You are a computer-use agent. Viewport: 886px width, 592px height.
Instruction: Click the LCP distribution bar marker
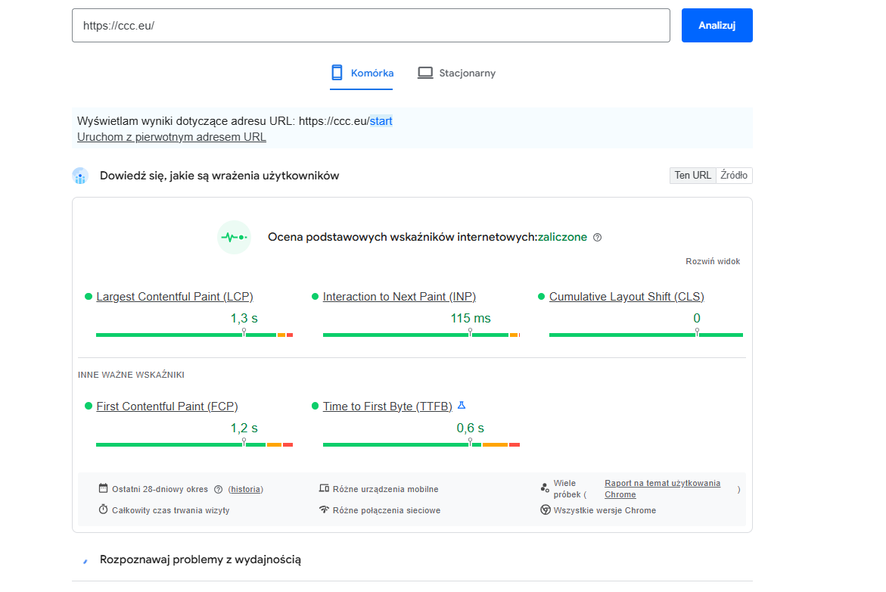(244, 332)
